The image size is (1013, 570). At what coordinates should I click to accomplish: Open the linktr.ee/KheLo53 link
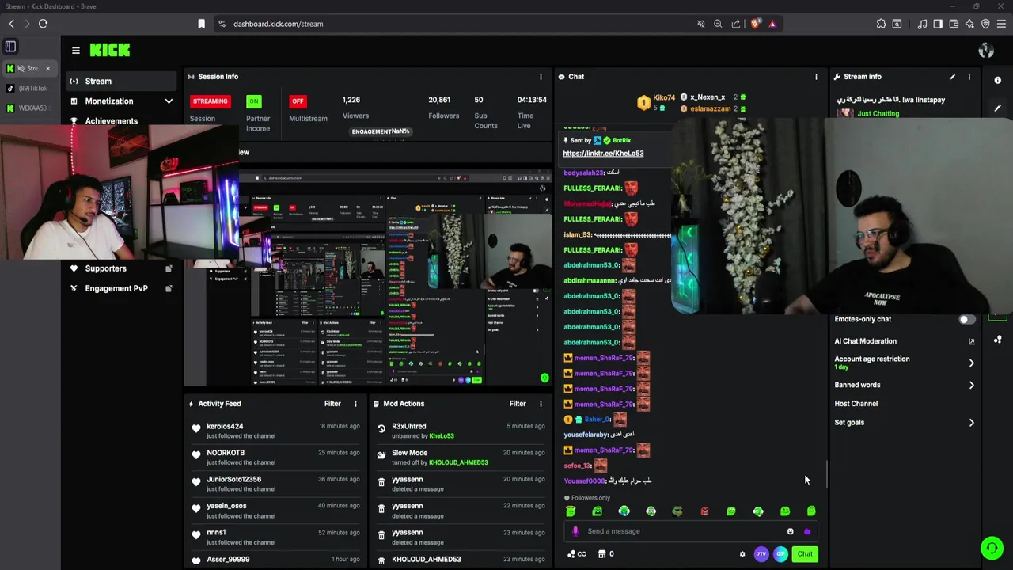(x=603, y=154)
